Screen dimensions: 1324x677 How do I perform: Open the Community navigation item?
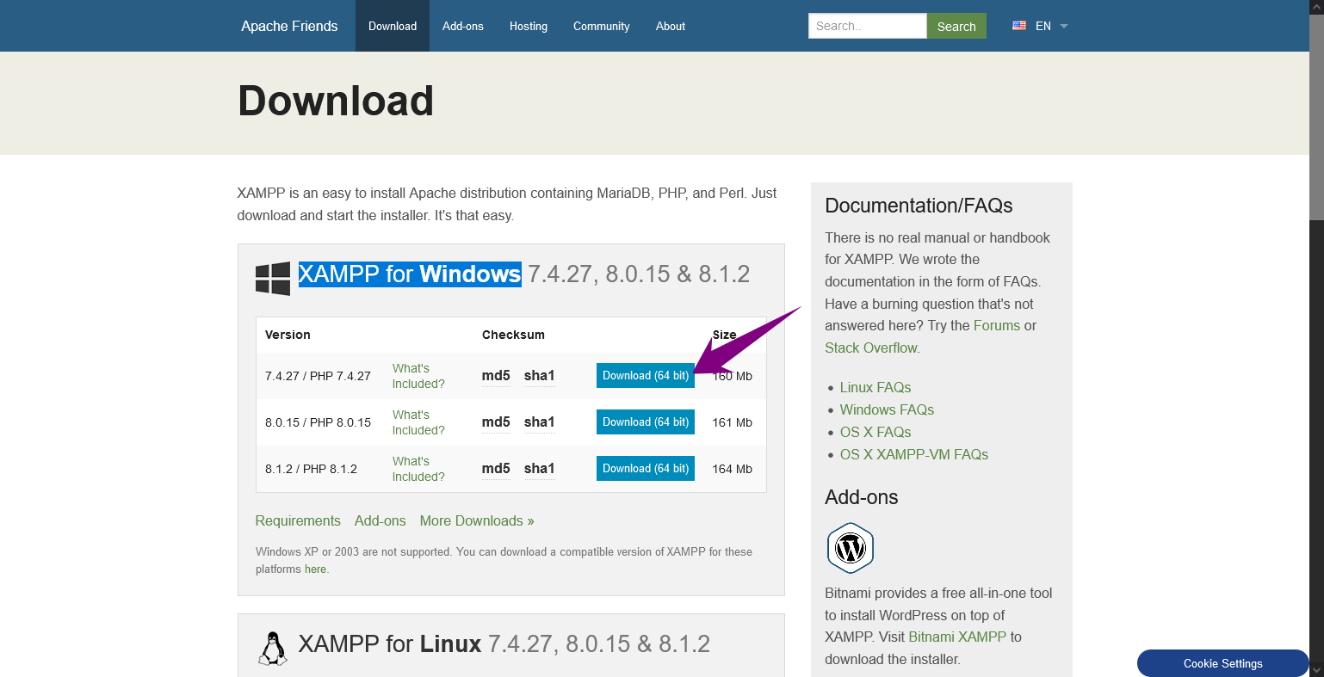[x=602, y=26]
